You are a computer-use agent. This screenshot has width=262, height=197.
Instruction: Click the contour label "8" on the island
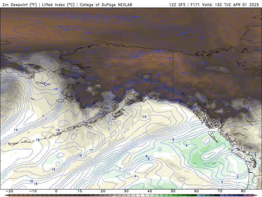click(x=44, y=83)
